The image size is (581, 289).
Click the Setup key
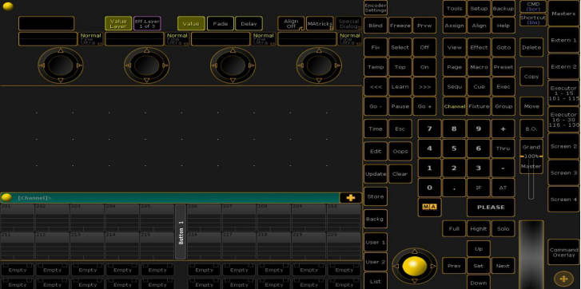pos(479,9)
